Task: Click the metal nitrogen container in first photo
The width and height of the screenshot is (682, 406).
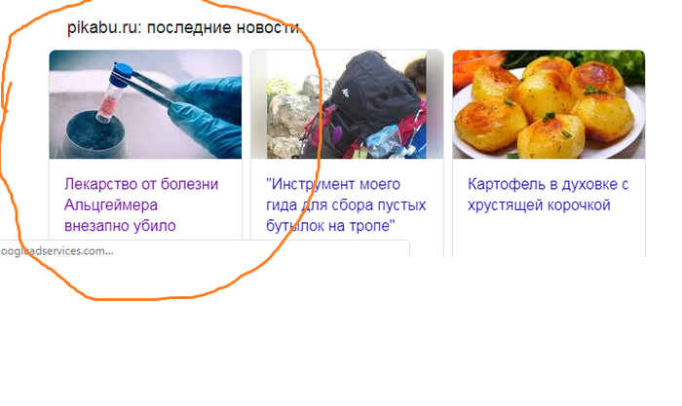Action: pyautogui.click(x=95, y=134)
